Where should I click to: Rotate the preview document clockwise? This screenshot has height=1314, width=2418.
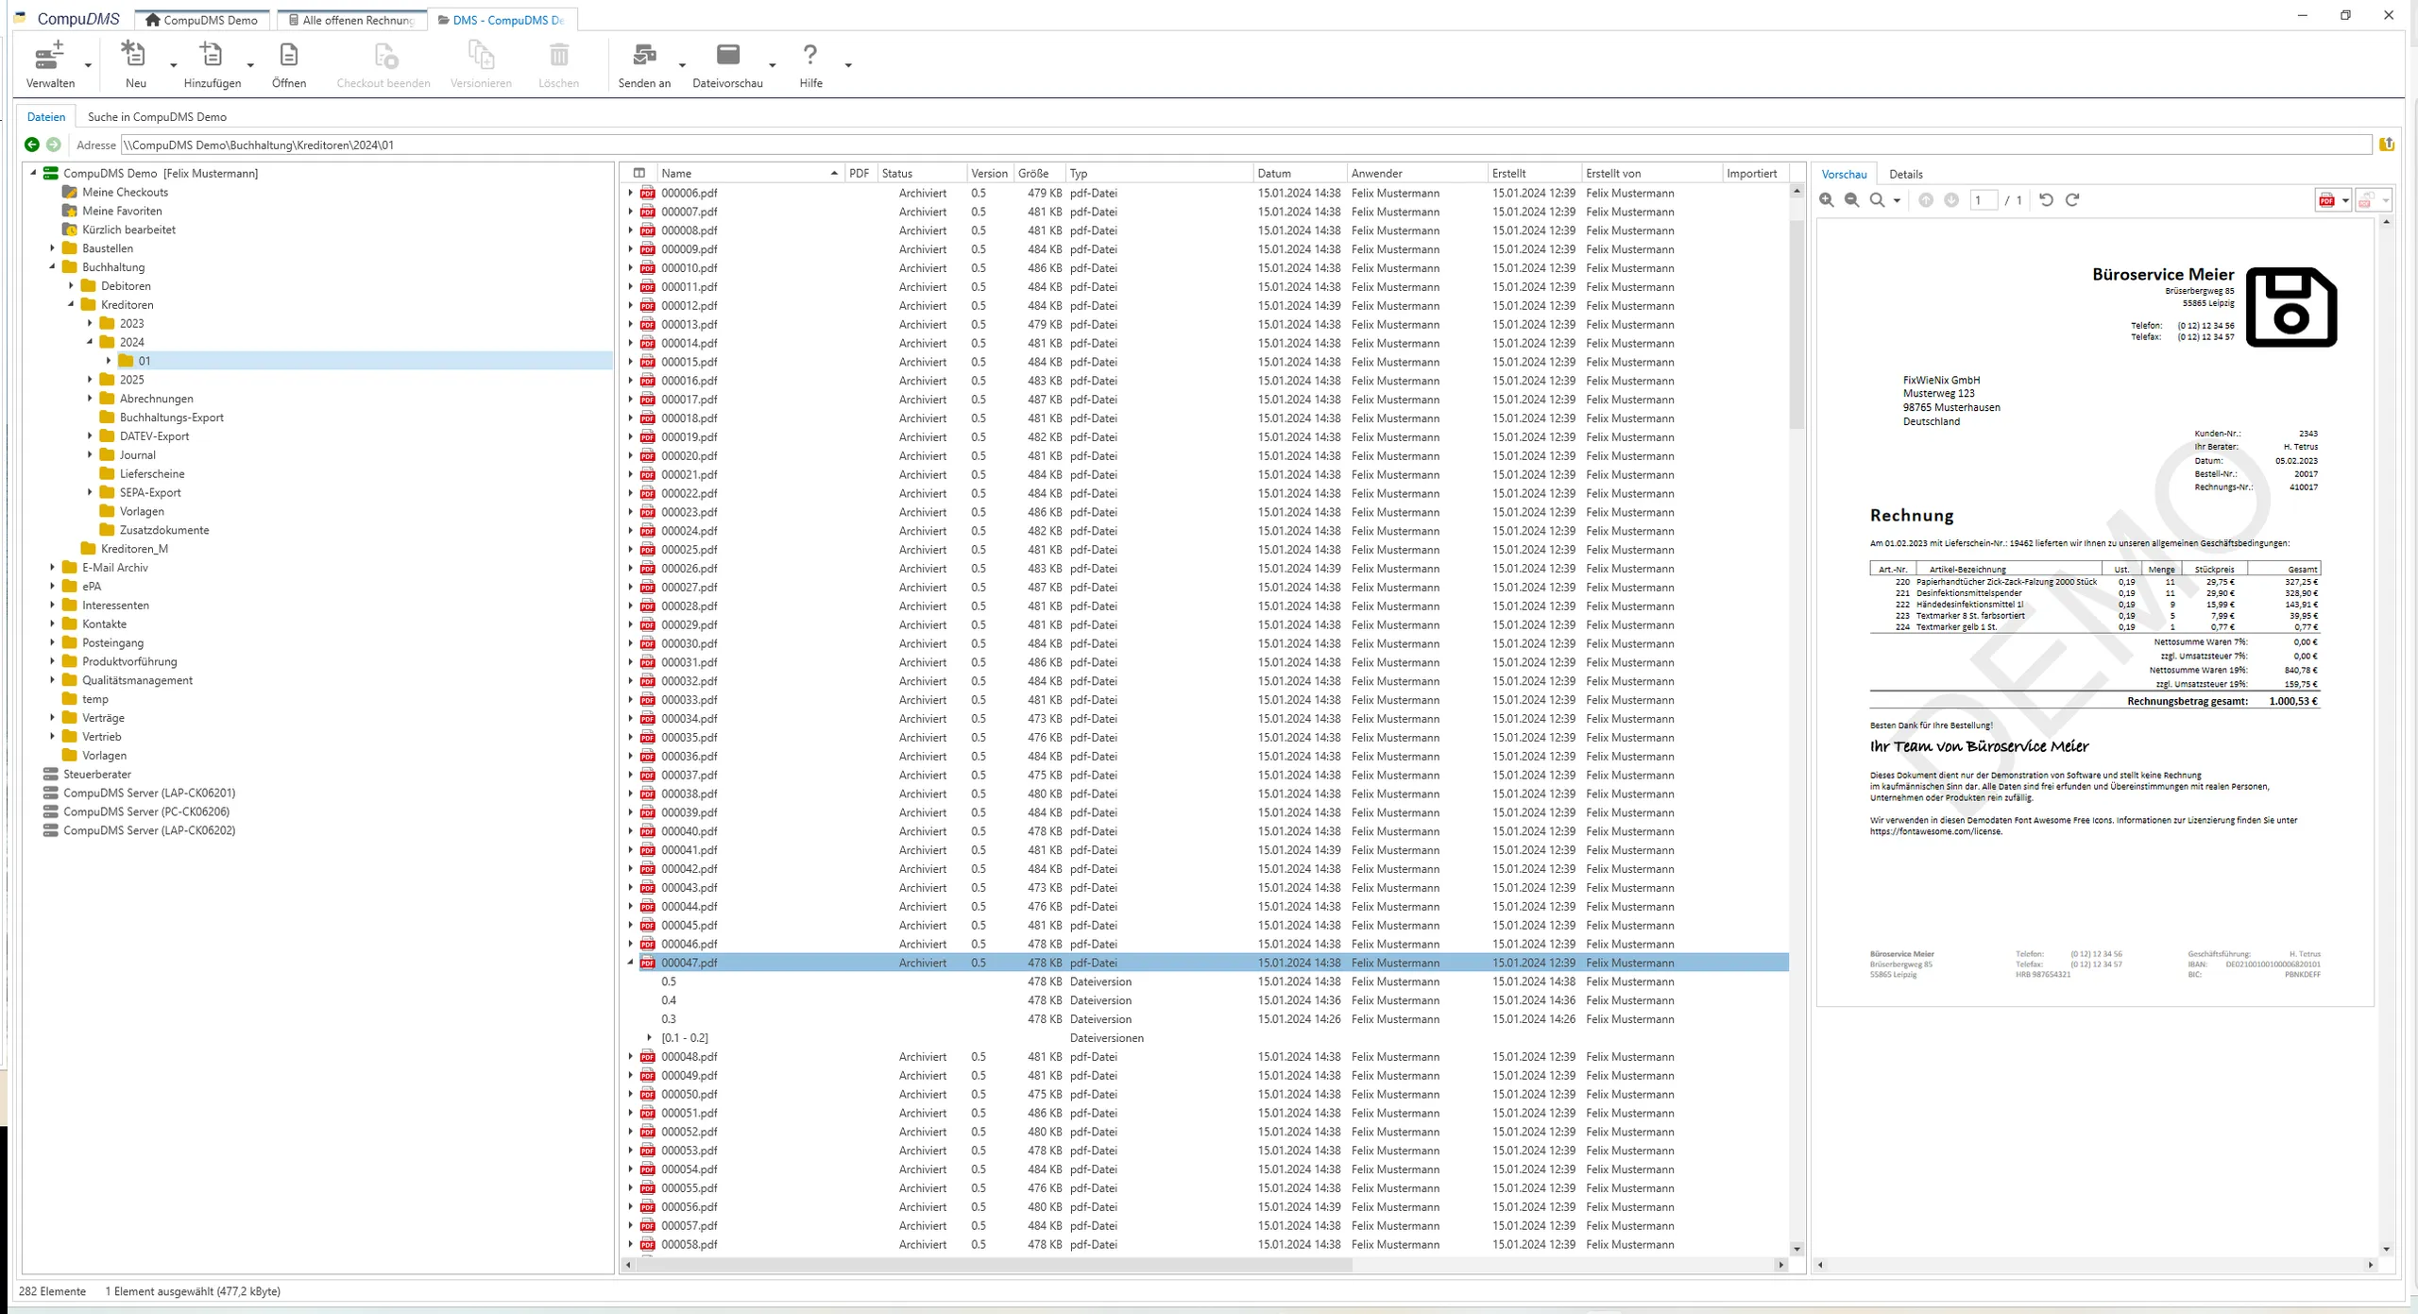coord(2074,199)
